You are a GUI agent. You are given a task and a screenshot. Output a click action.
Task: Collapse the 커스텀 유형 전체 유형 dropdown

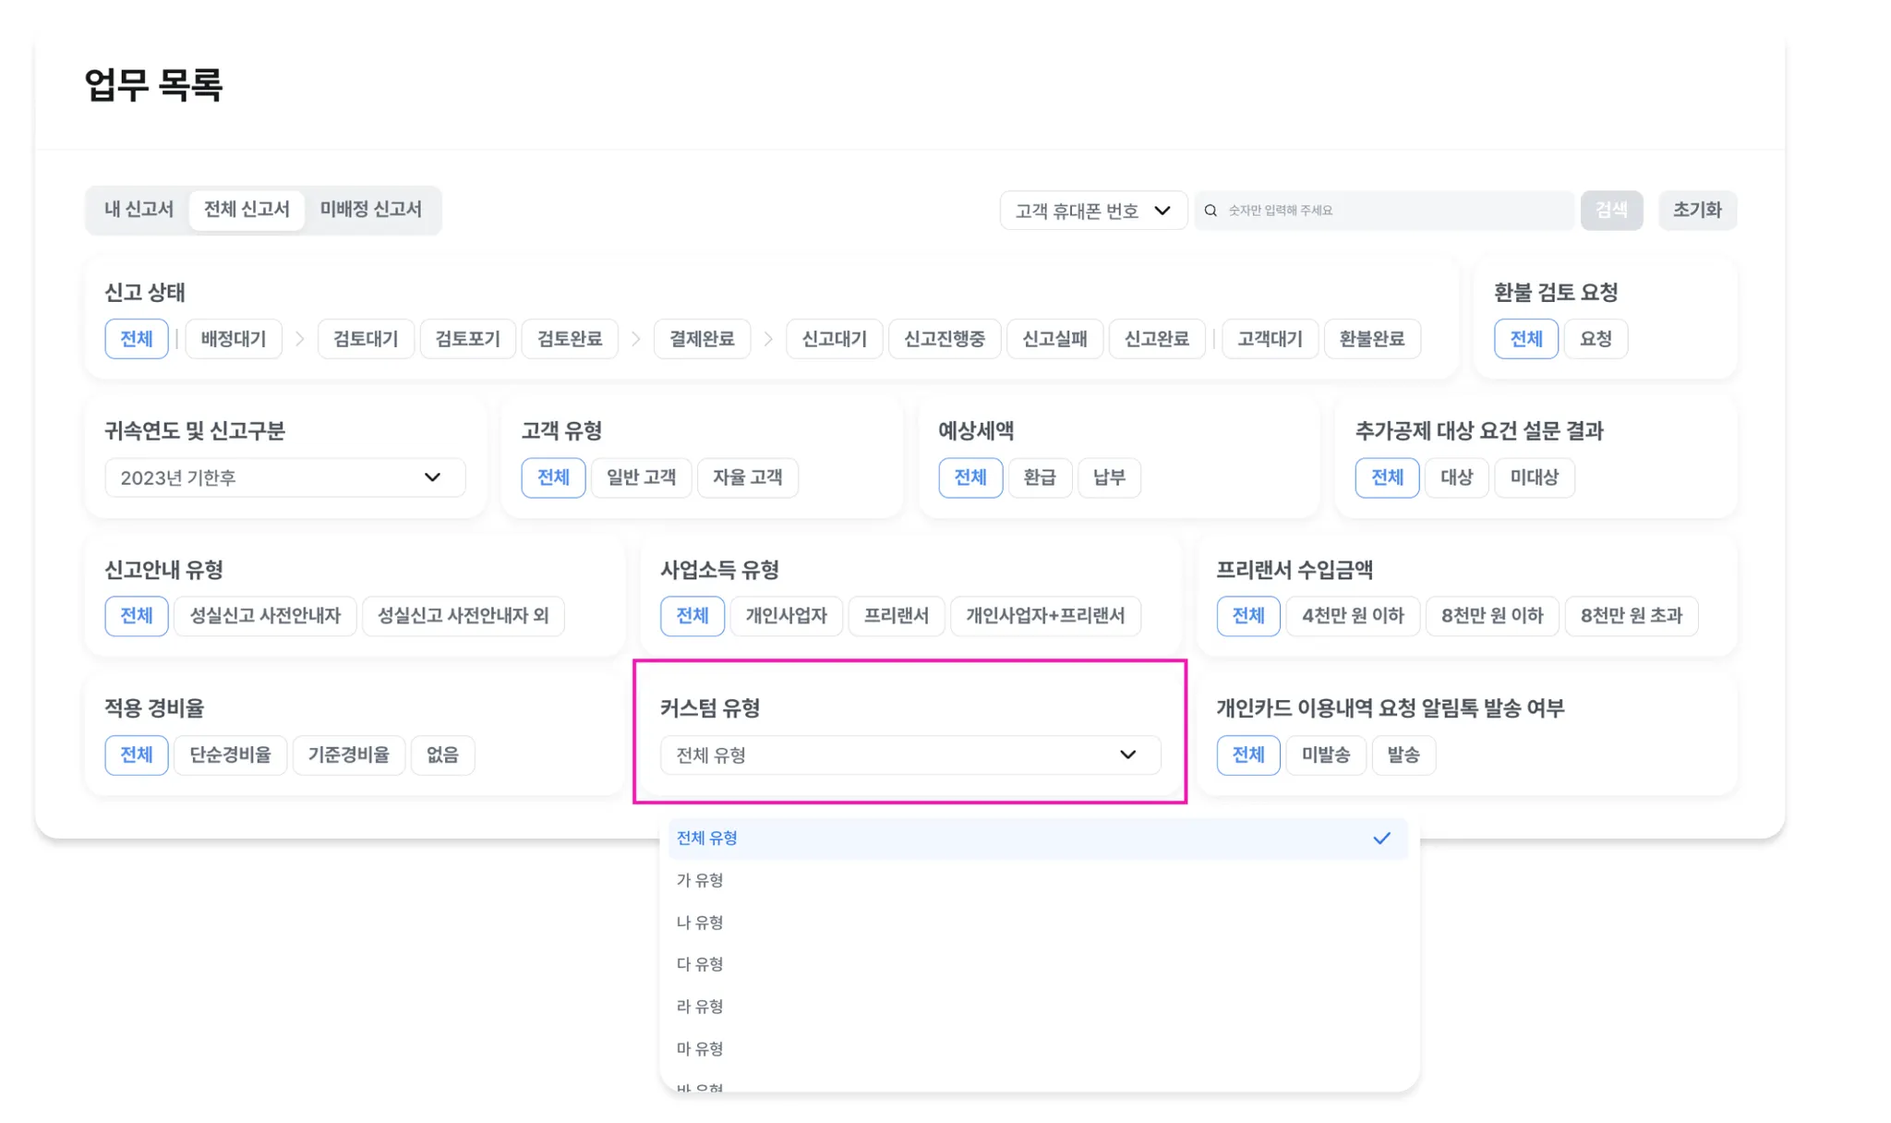pos(909,755)
